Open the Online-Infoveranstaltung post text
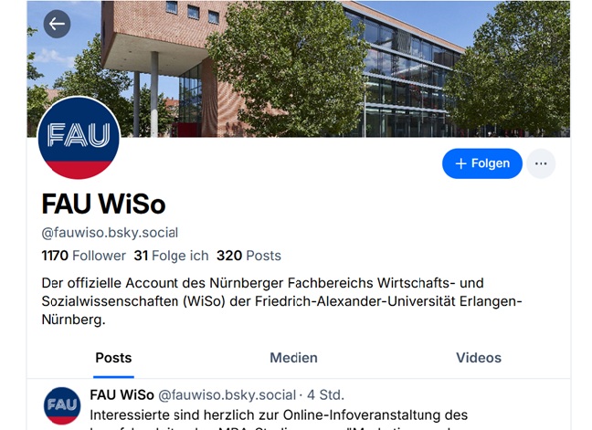 [x=279, y=419]
